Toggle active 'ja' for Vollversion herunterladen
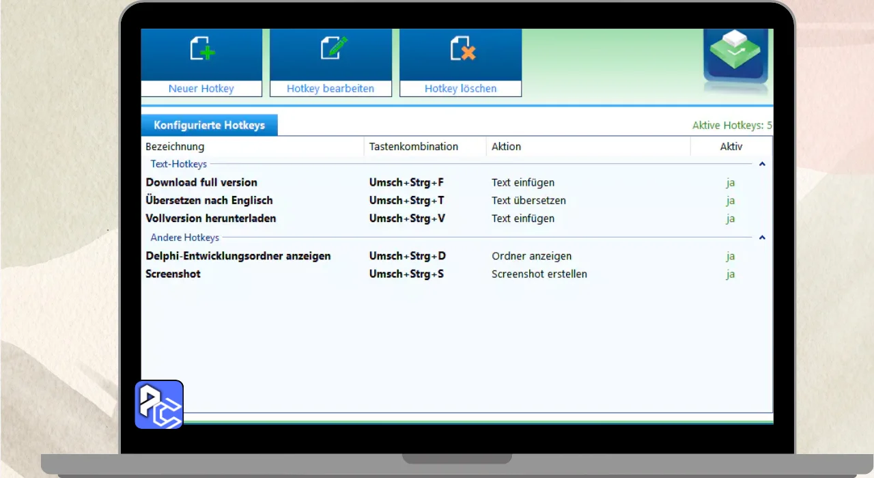This screenshot has width=874, height=478. (731, 219)
